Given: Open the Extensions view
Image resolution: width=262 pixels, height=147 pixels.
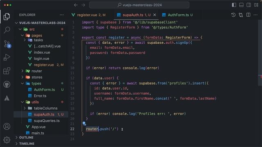Looking at the screenshot, I should 7,71.
